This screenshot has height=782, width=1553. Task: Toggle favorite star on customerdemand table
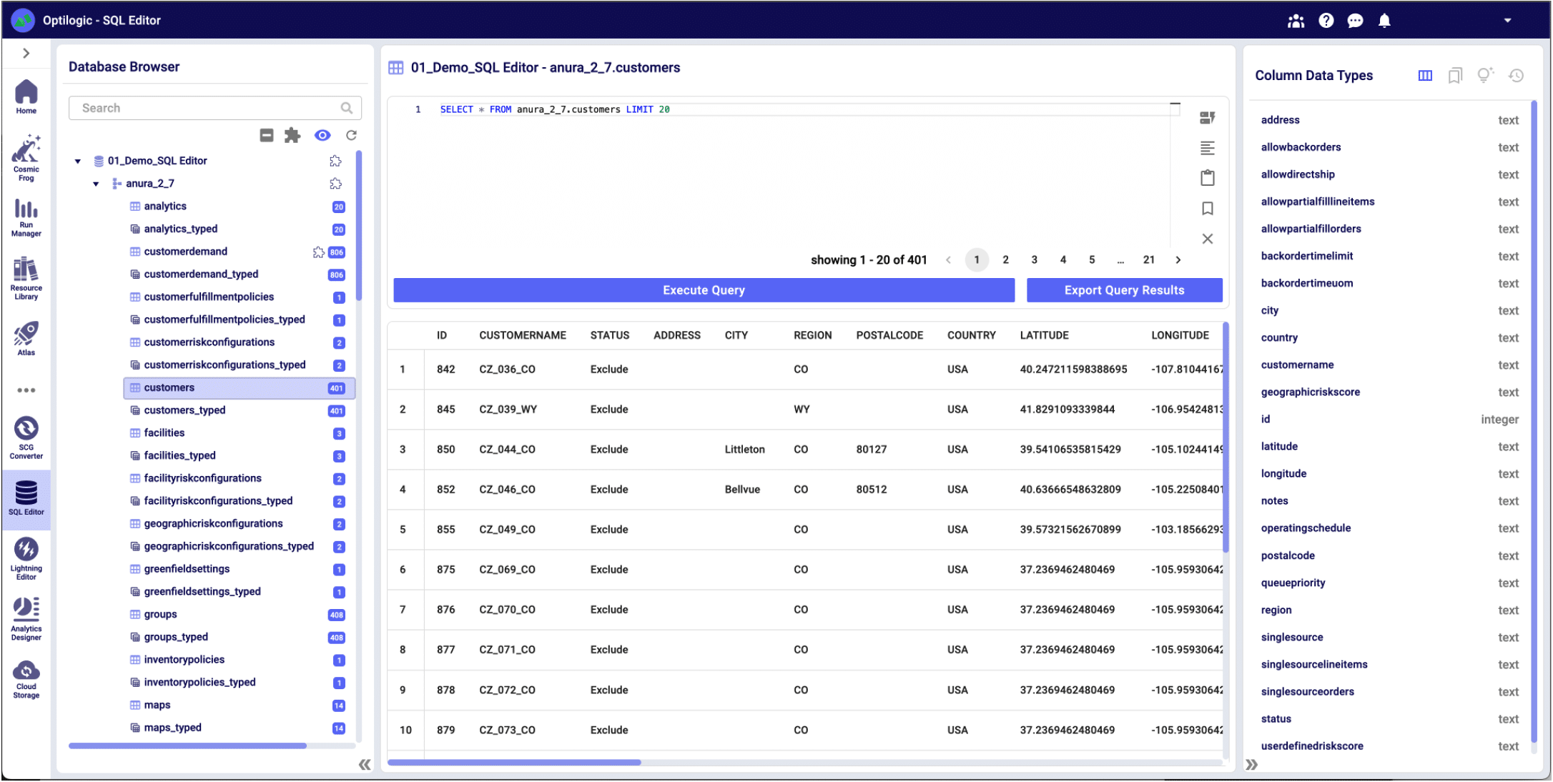coord(318,252)
